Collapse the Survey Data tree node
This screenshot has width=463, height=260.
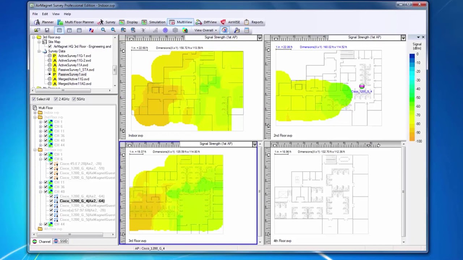point(39,51)
